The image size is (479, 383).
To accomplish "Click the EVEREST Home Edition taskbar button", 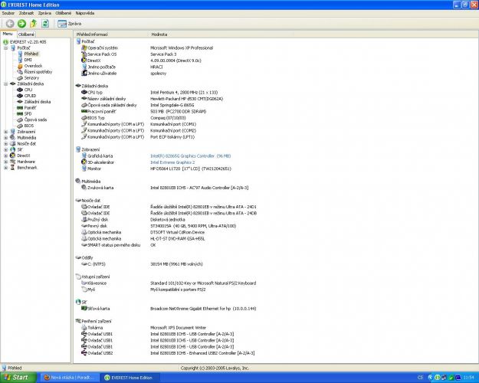I will [131, 378].
